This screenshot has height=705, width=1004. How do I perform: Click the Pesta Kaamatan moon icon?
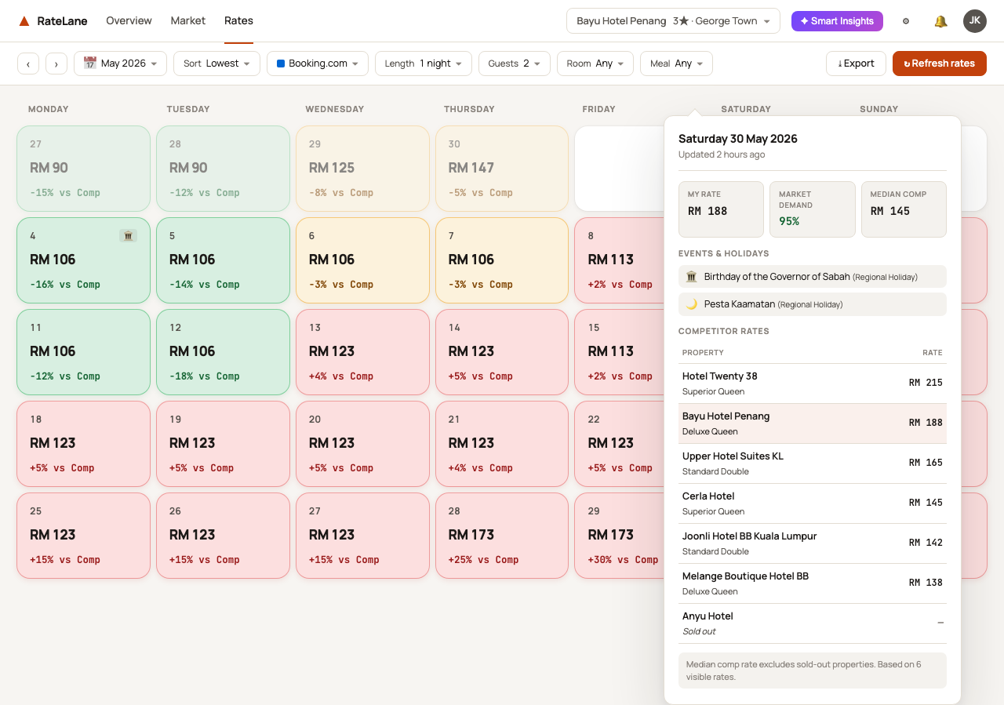pos(691,304)
